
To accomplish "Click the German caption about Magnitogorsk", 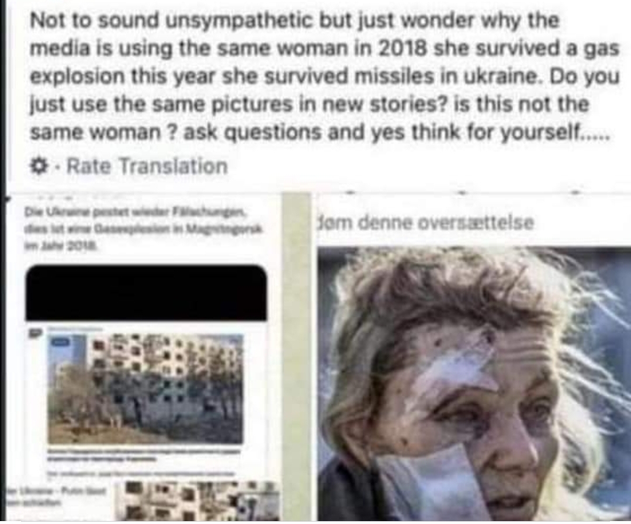I will coord(143,228).
